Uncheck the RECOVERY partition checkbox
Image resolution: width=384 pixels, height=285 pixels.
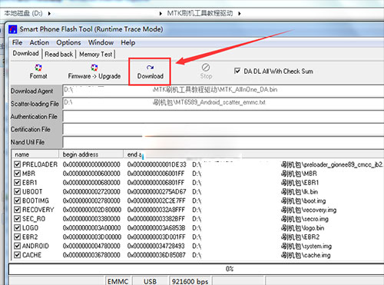tap(17, 210)
